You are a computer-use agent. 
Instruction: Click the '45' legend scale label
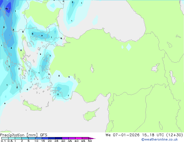click(83, 141)
